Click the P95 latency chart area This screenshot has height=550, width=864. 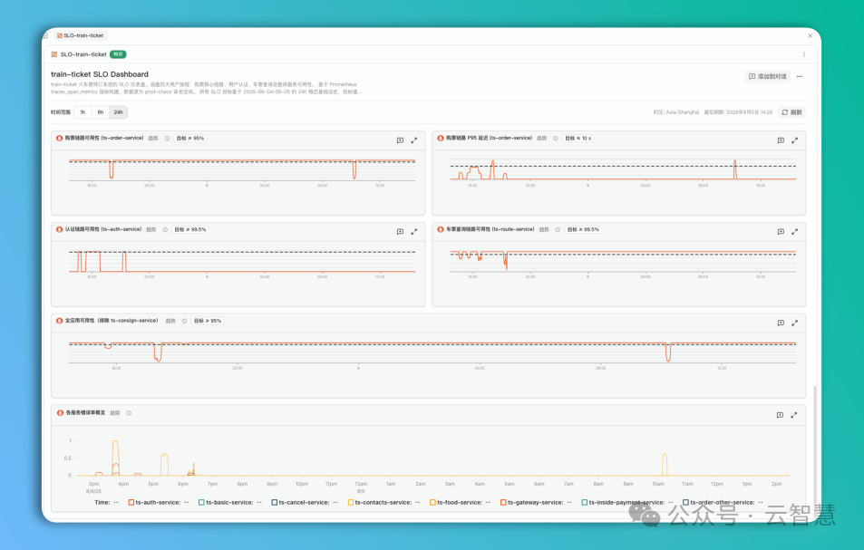point(623,169)
